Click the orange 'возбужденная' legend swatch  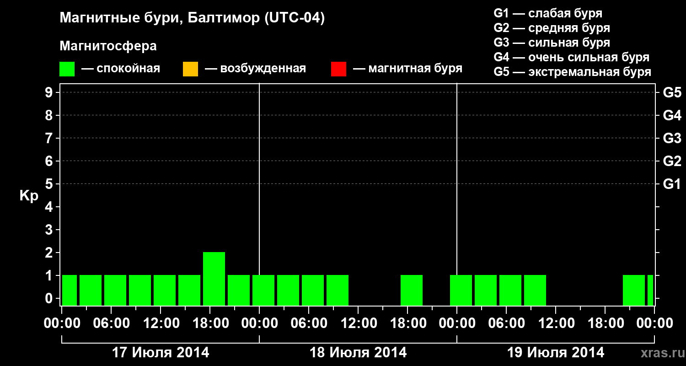pos(190,69)
